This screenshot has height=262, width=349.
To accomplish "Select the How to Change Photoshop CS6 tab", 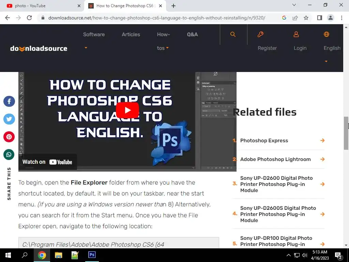I will (125, 6).
